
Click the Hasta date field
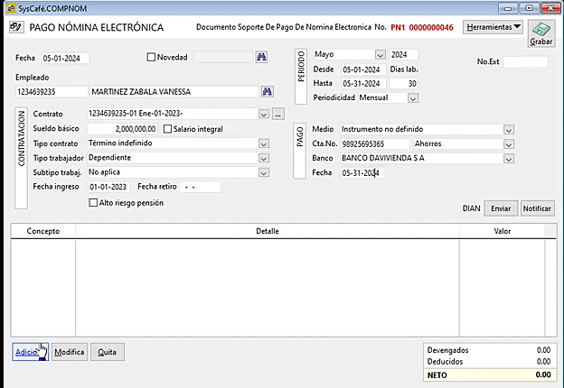[363, 84]
